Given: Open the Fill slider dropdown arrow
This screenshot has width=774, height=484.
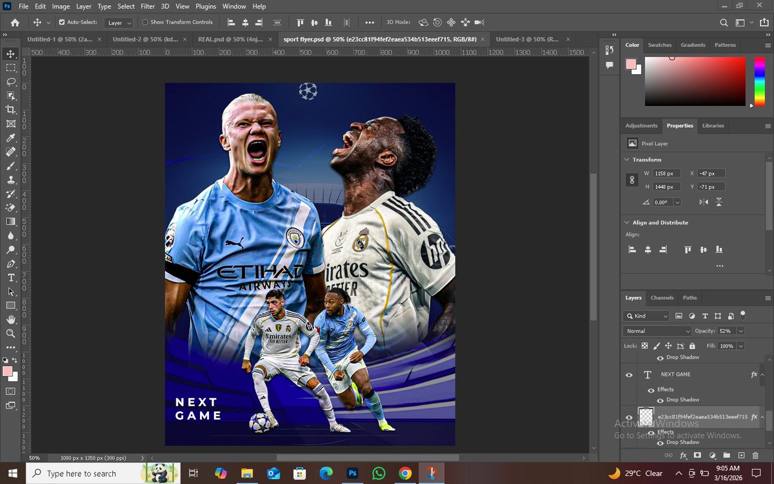Looking at the screenshot, I should pyautogui.click(x=740, y=346).
